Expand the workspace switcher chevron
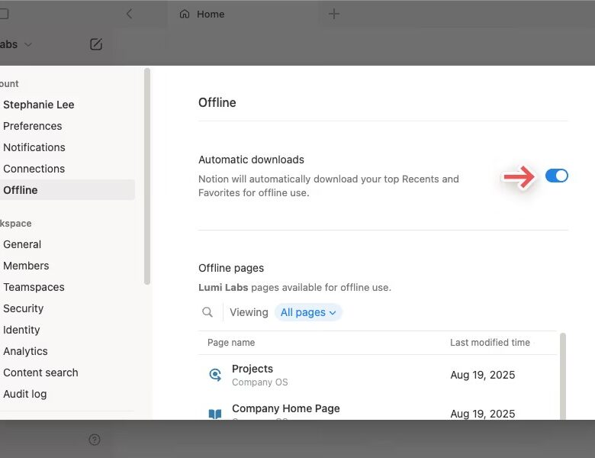Image resolution: width=595 pixels, height=458 pixels. click(x=27, y=44)
